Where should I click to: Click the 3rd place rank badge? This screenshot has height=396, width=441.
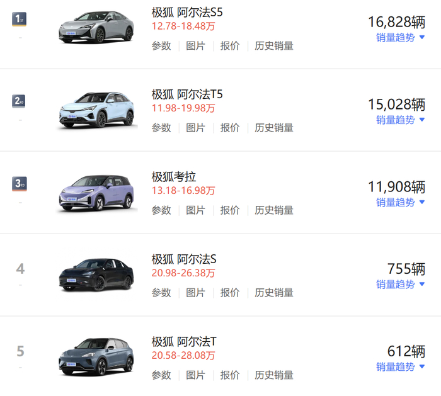[x=20, y=183]
